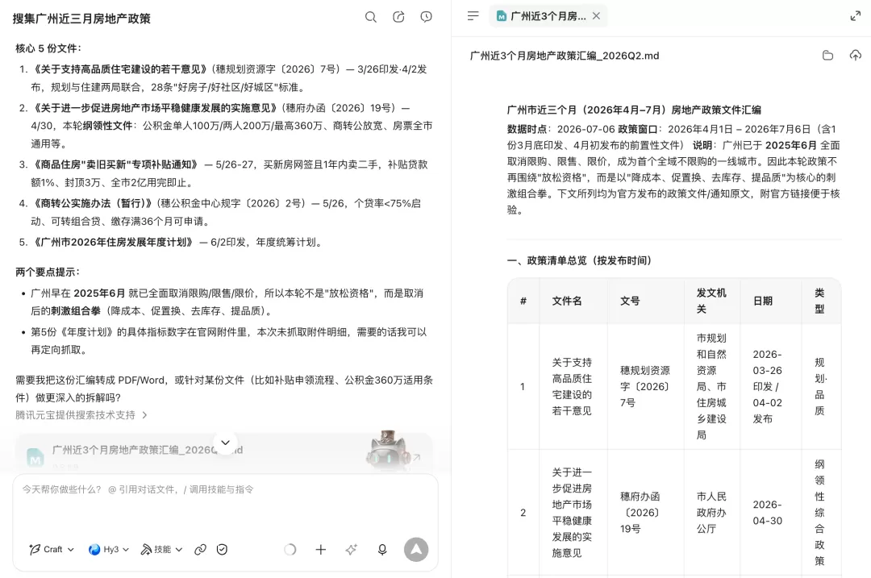Open the 腾讯元宝提供搜索技术支持 link
Image resolution: width=871 pixels, height=578 pixels.
click(75, 415)
